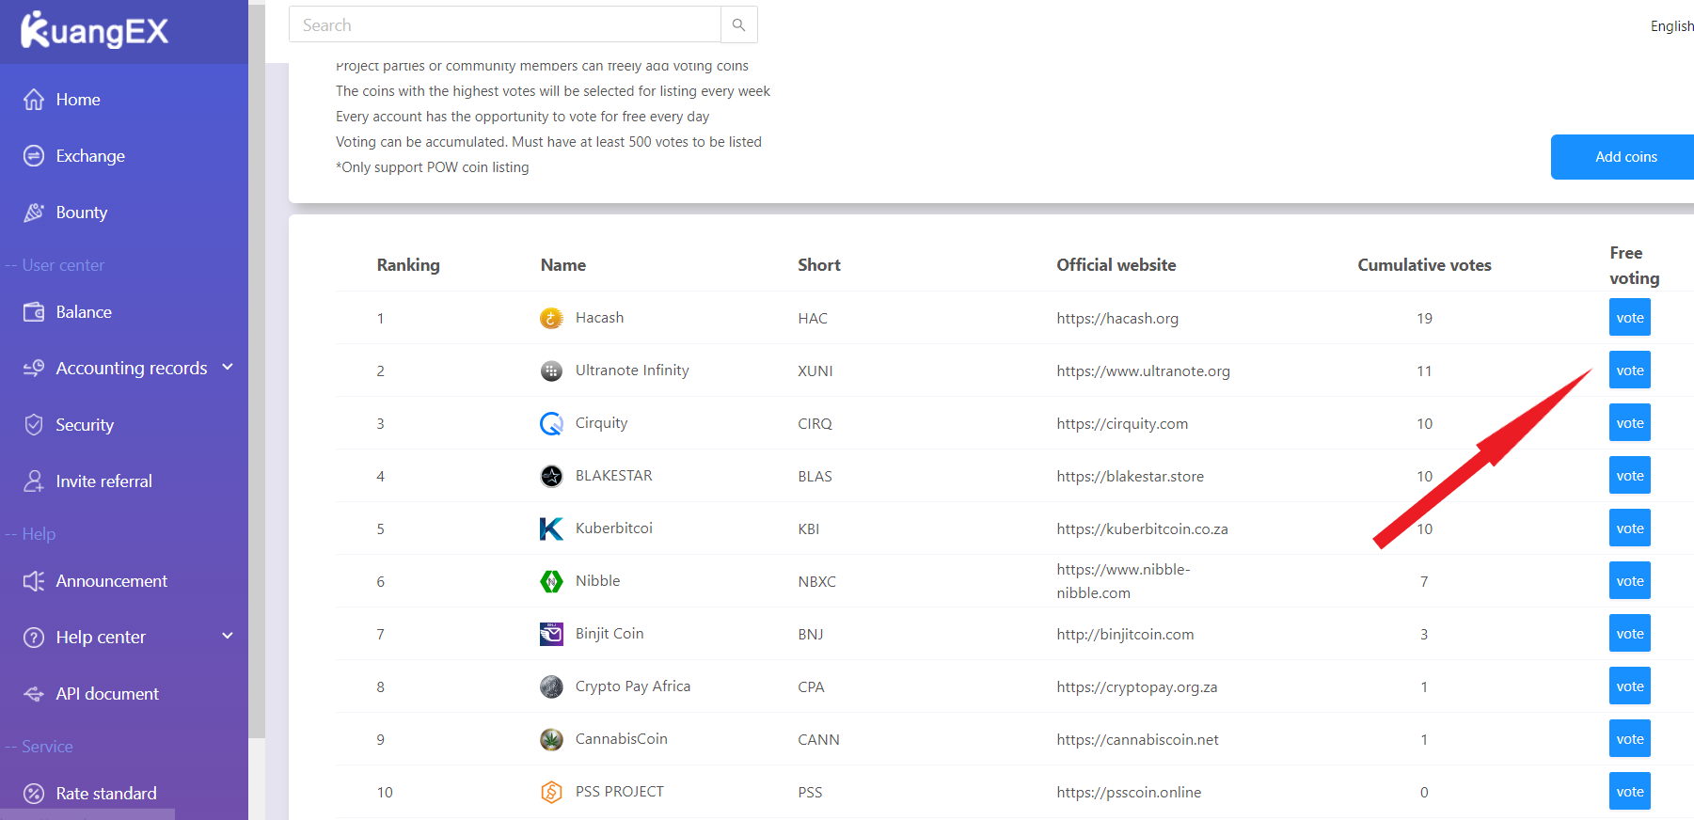
Task: Open the nibble-nibble.com website link
Action: tap(1123, 581)
